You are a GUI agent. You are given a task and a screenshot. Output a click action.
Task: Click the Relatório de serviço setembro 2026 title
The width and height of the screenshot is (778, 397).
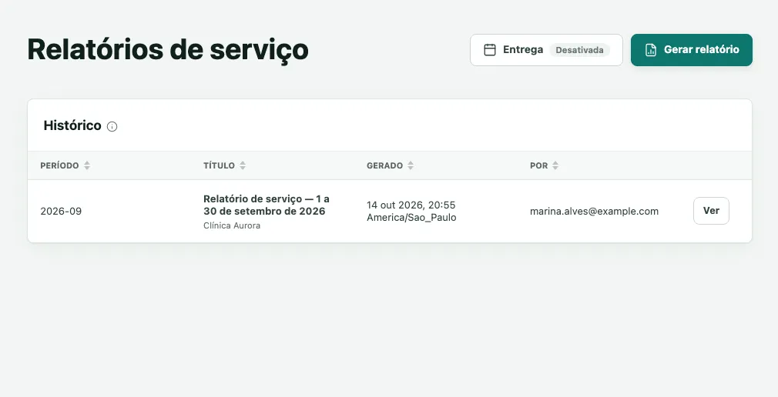pyautogui.click(x=267, y=205)
